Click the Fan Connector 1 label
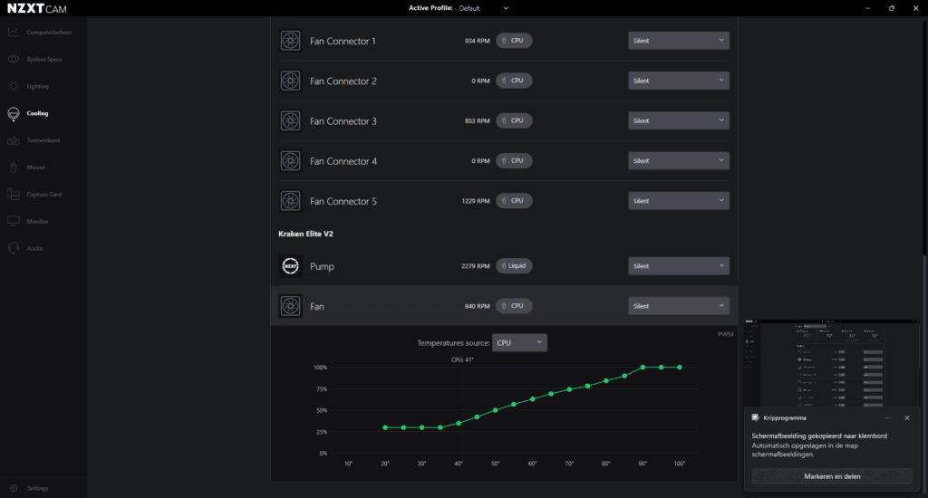 coord(343,41)
